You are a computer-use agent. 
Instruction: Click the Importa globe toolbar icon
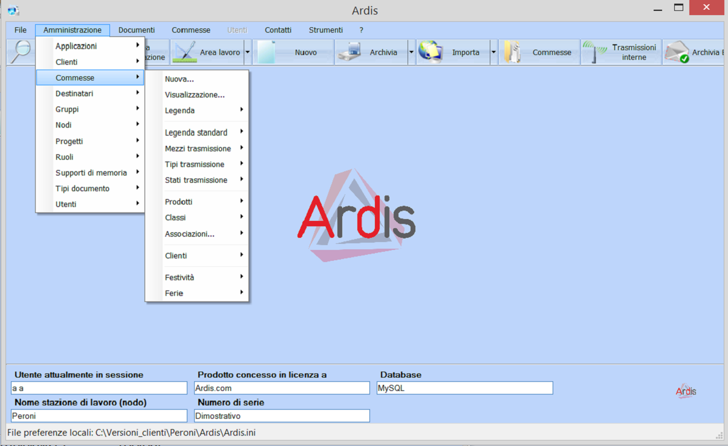(x=431, y=53)
